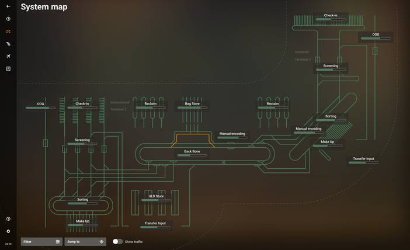
Task: Click the Show traffic label
Action: (134, 242)
